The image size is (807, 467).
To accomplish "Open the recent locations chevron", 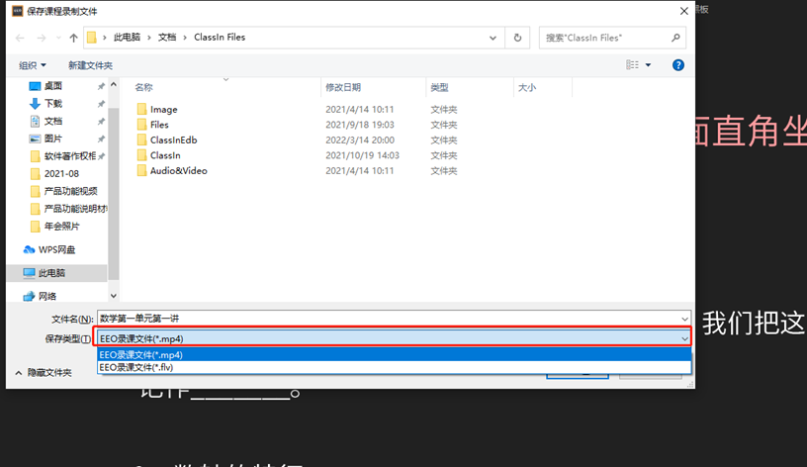I will [x=58, y=38].
